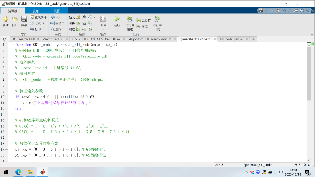Click the Run and Time (运行并计时) icon
This screenshot has width=315, height=177.
tap(157, 19)
